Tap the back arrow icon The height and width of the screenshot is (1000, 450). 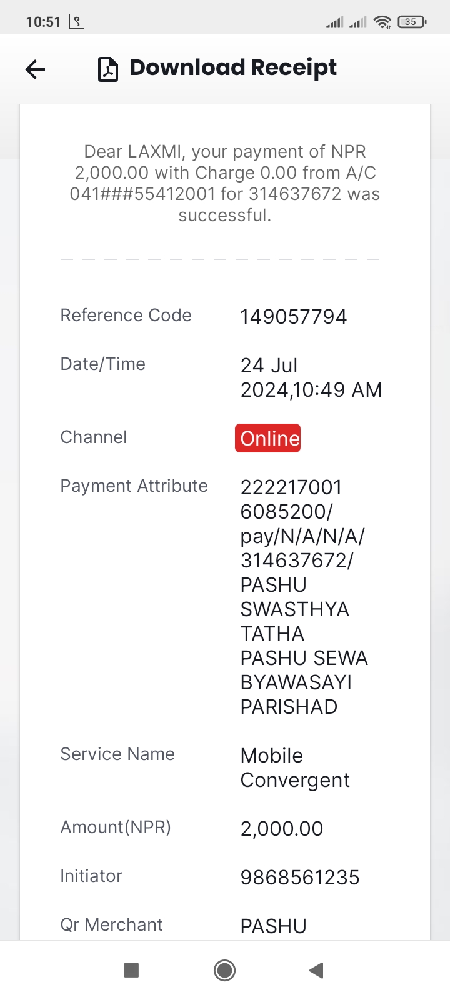point(36,69)
